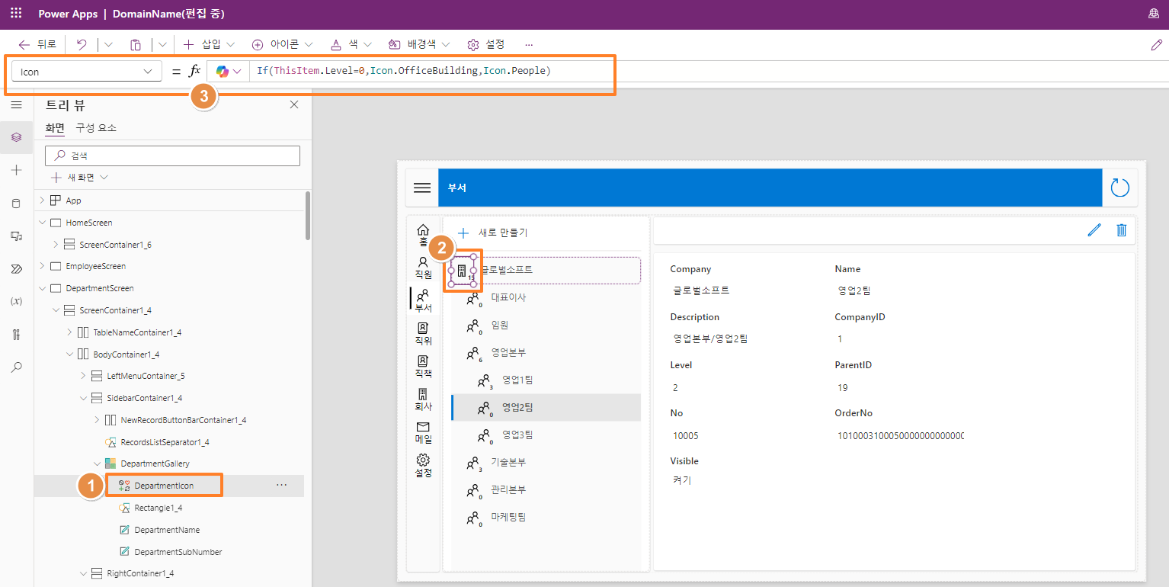
Task: Select the 기술본부 department row
Action: tap(546, 462)
